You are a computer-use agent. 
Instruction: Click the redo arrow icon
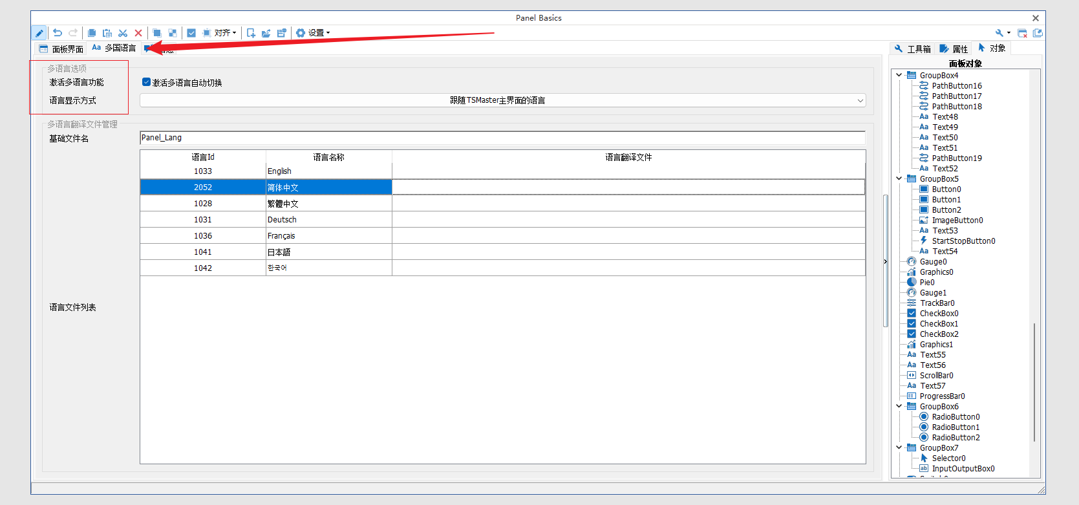click(x=73, y=33)
